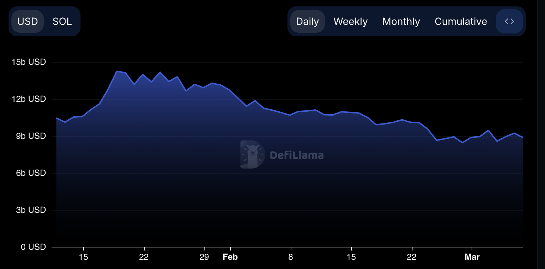Open the Monthly aggregation tab
This screenshot has height=269, width=545.
tap(401, 21)
